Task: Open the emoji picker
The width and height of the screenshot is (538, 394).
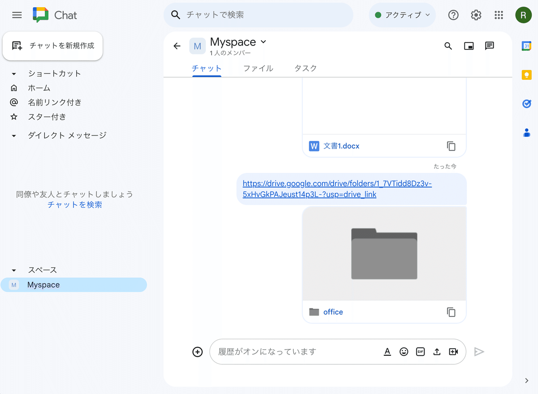Action: pyautogui.click(x=404, y=352)
